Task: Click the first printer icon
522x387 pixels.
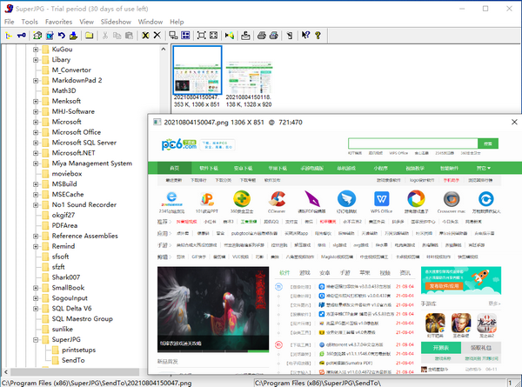Action: 262,36
